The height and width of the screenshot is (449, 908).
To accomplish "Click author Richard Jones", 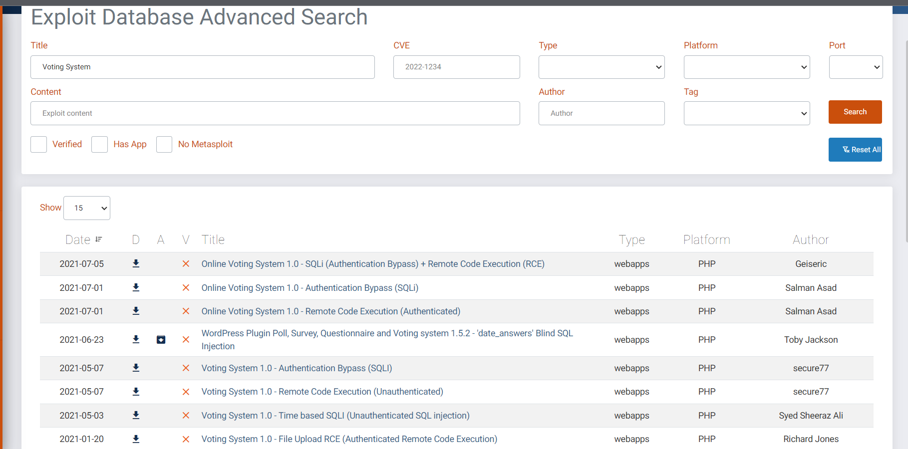I will point(811,439).
